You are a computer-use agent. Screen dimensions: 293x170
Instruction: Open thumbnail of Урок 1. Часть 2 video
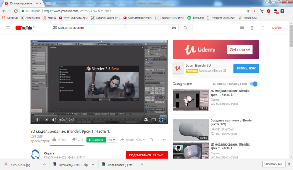point(191,100)
